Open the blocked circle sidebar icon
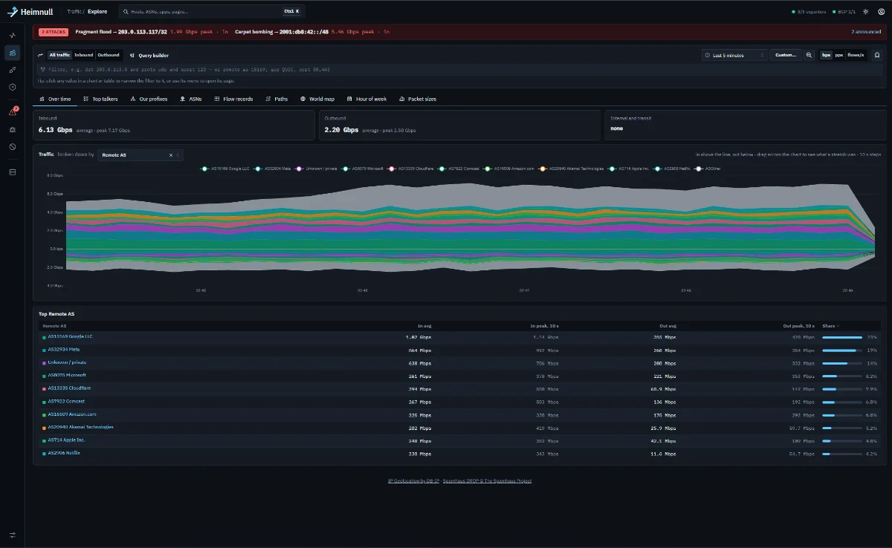Screen dimensions: 892x548 click(12, 147)
